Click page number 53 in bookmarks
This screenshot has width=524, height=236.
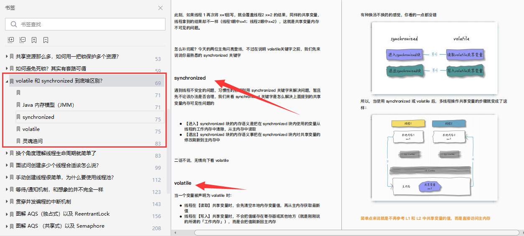[158, 59]
